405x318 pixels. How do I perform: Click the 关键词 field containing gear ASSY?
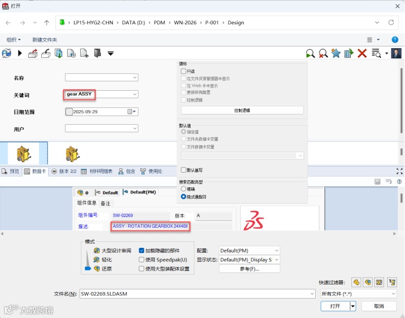pyautogui.click(x=101, y=94)
